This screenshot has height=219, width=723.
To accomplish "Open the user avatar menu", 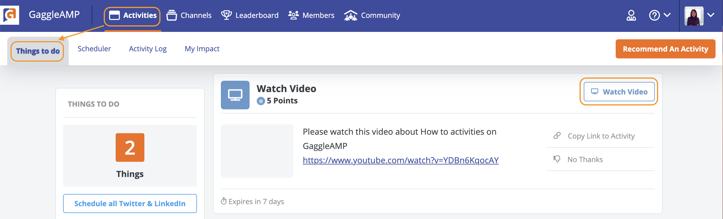I will click(694, 16).
